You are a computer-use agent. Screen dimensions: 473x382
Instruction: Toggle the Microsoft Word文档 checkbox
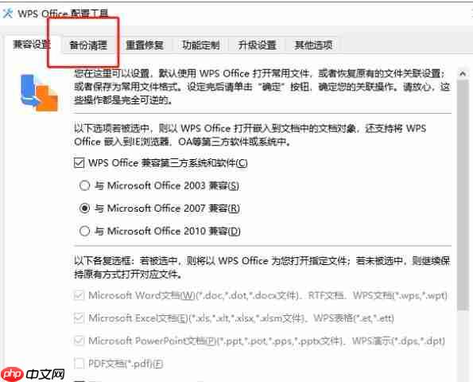(x=79, y=295)
